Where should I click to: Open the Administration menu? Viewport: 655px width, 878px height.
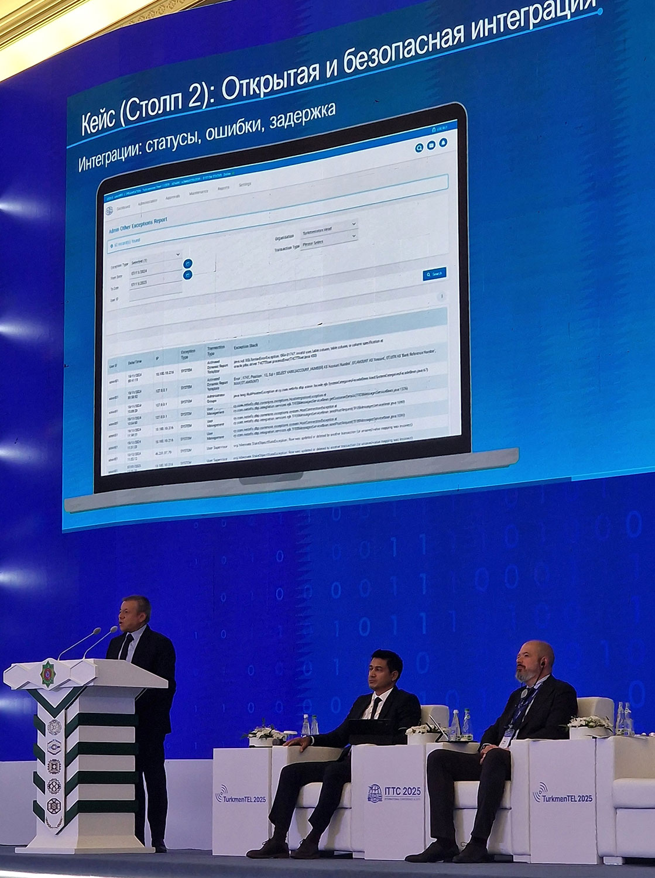[x=148, y=203]
